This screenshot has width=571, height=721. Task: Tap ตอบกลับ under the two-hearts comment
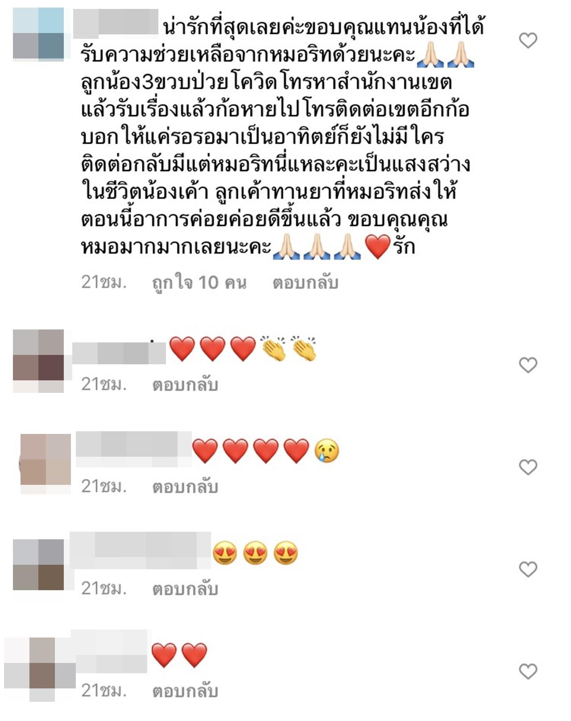(x=185, y=691)
